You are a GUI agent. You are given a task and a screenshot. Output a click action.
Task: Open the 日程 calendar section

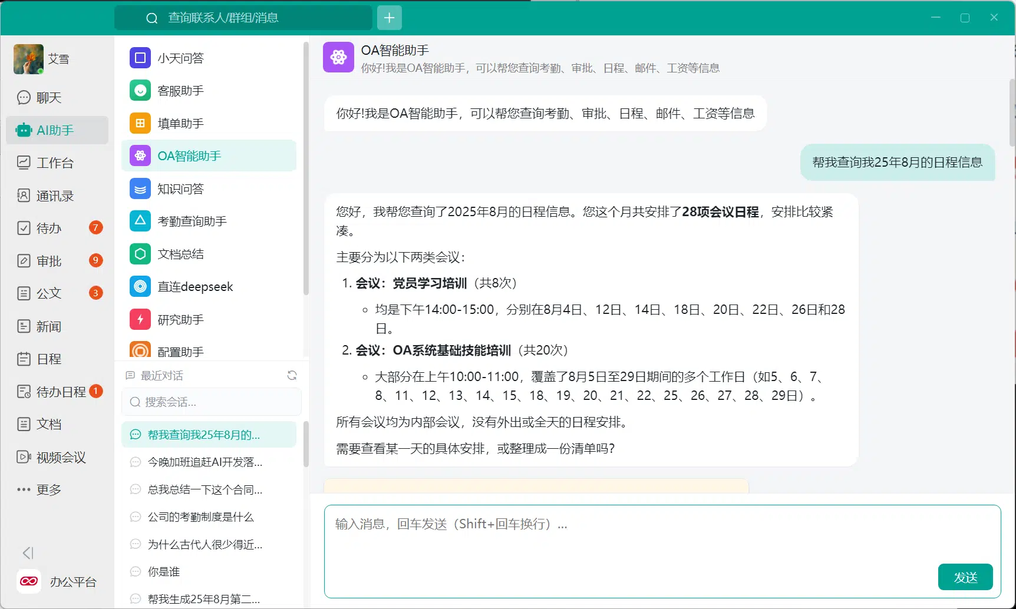pyautogui.click(x=57, y=359)
